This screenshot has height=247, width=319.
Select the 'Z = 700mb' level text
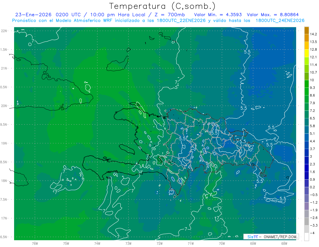click(x=170, y=15)
